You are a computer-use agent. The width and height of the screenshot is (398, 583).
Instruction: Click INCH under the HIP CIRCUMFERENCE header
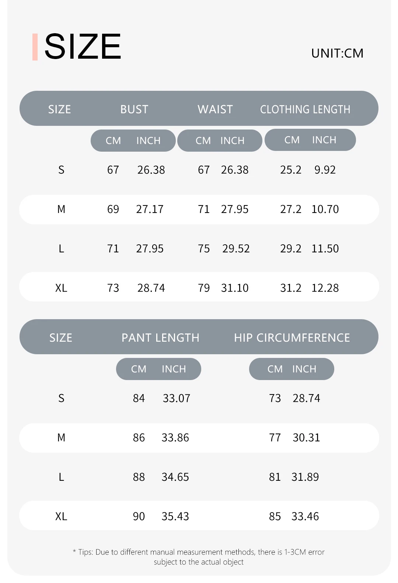pyautogui.click(x=304, y=369)
